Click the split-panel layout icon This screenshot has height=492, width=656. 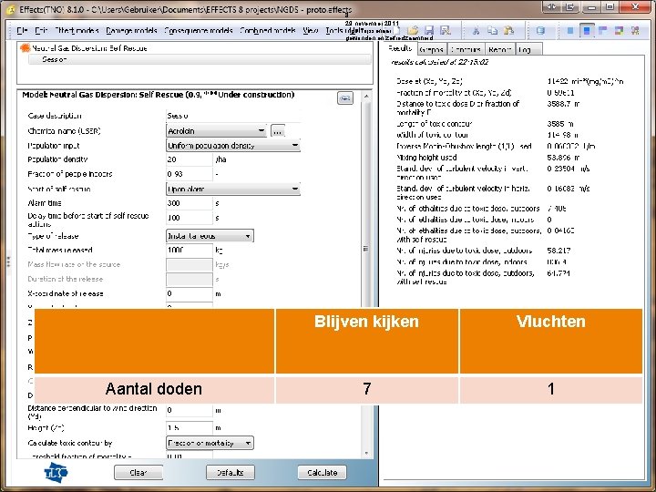[x=603, y=31]
